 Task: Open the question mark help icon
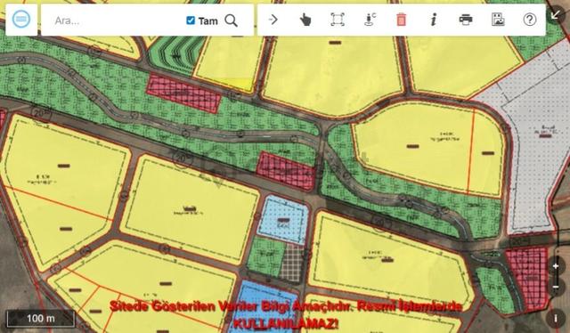pos(530,20)
